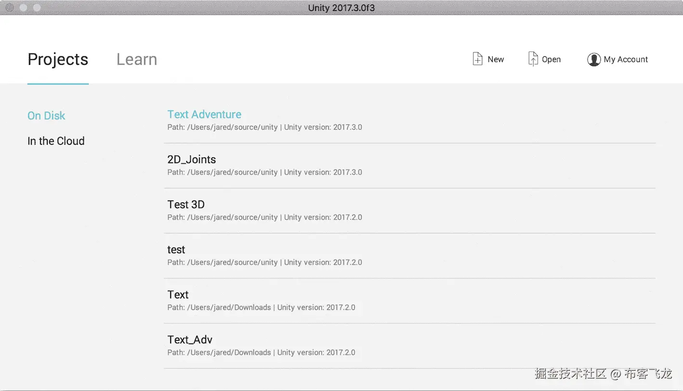
Task: Switch to the Learn tab
Action: (137, 59)
